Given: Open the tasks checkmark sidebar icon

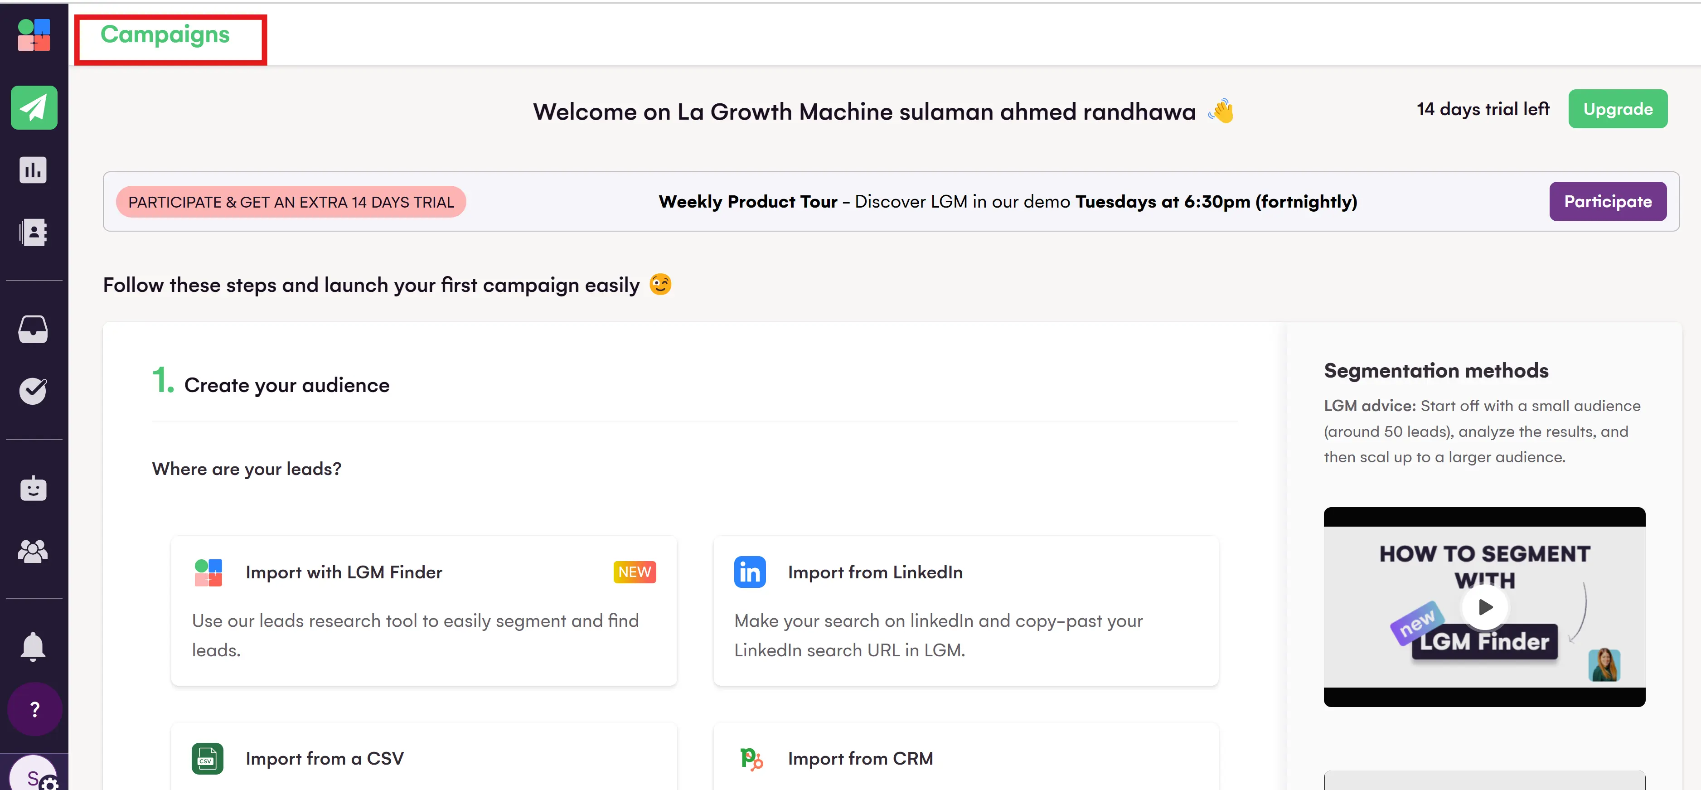Looking at the screenshot, I should tap(33, 390).
